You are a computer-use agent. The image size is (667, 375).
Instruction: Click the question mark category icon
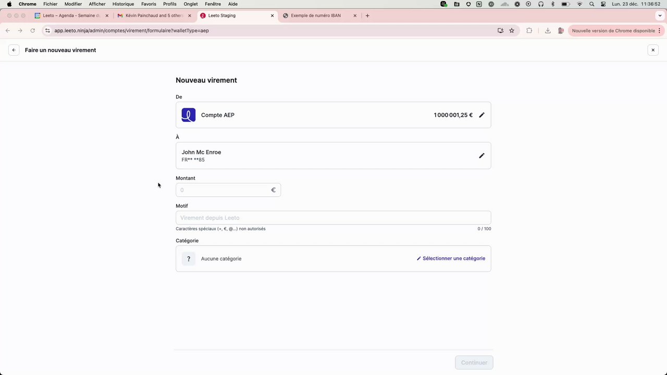coord(189,259)
